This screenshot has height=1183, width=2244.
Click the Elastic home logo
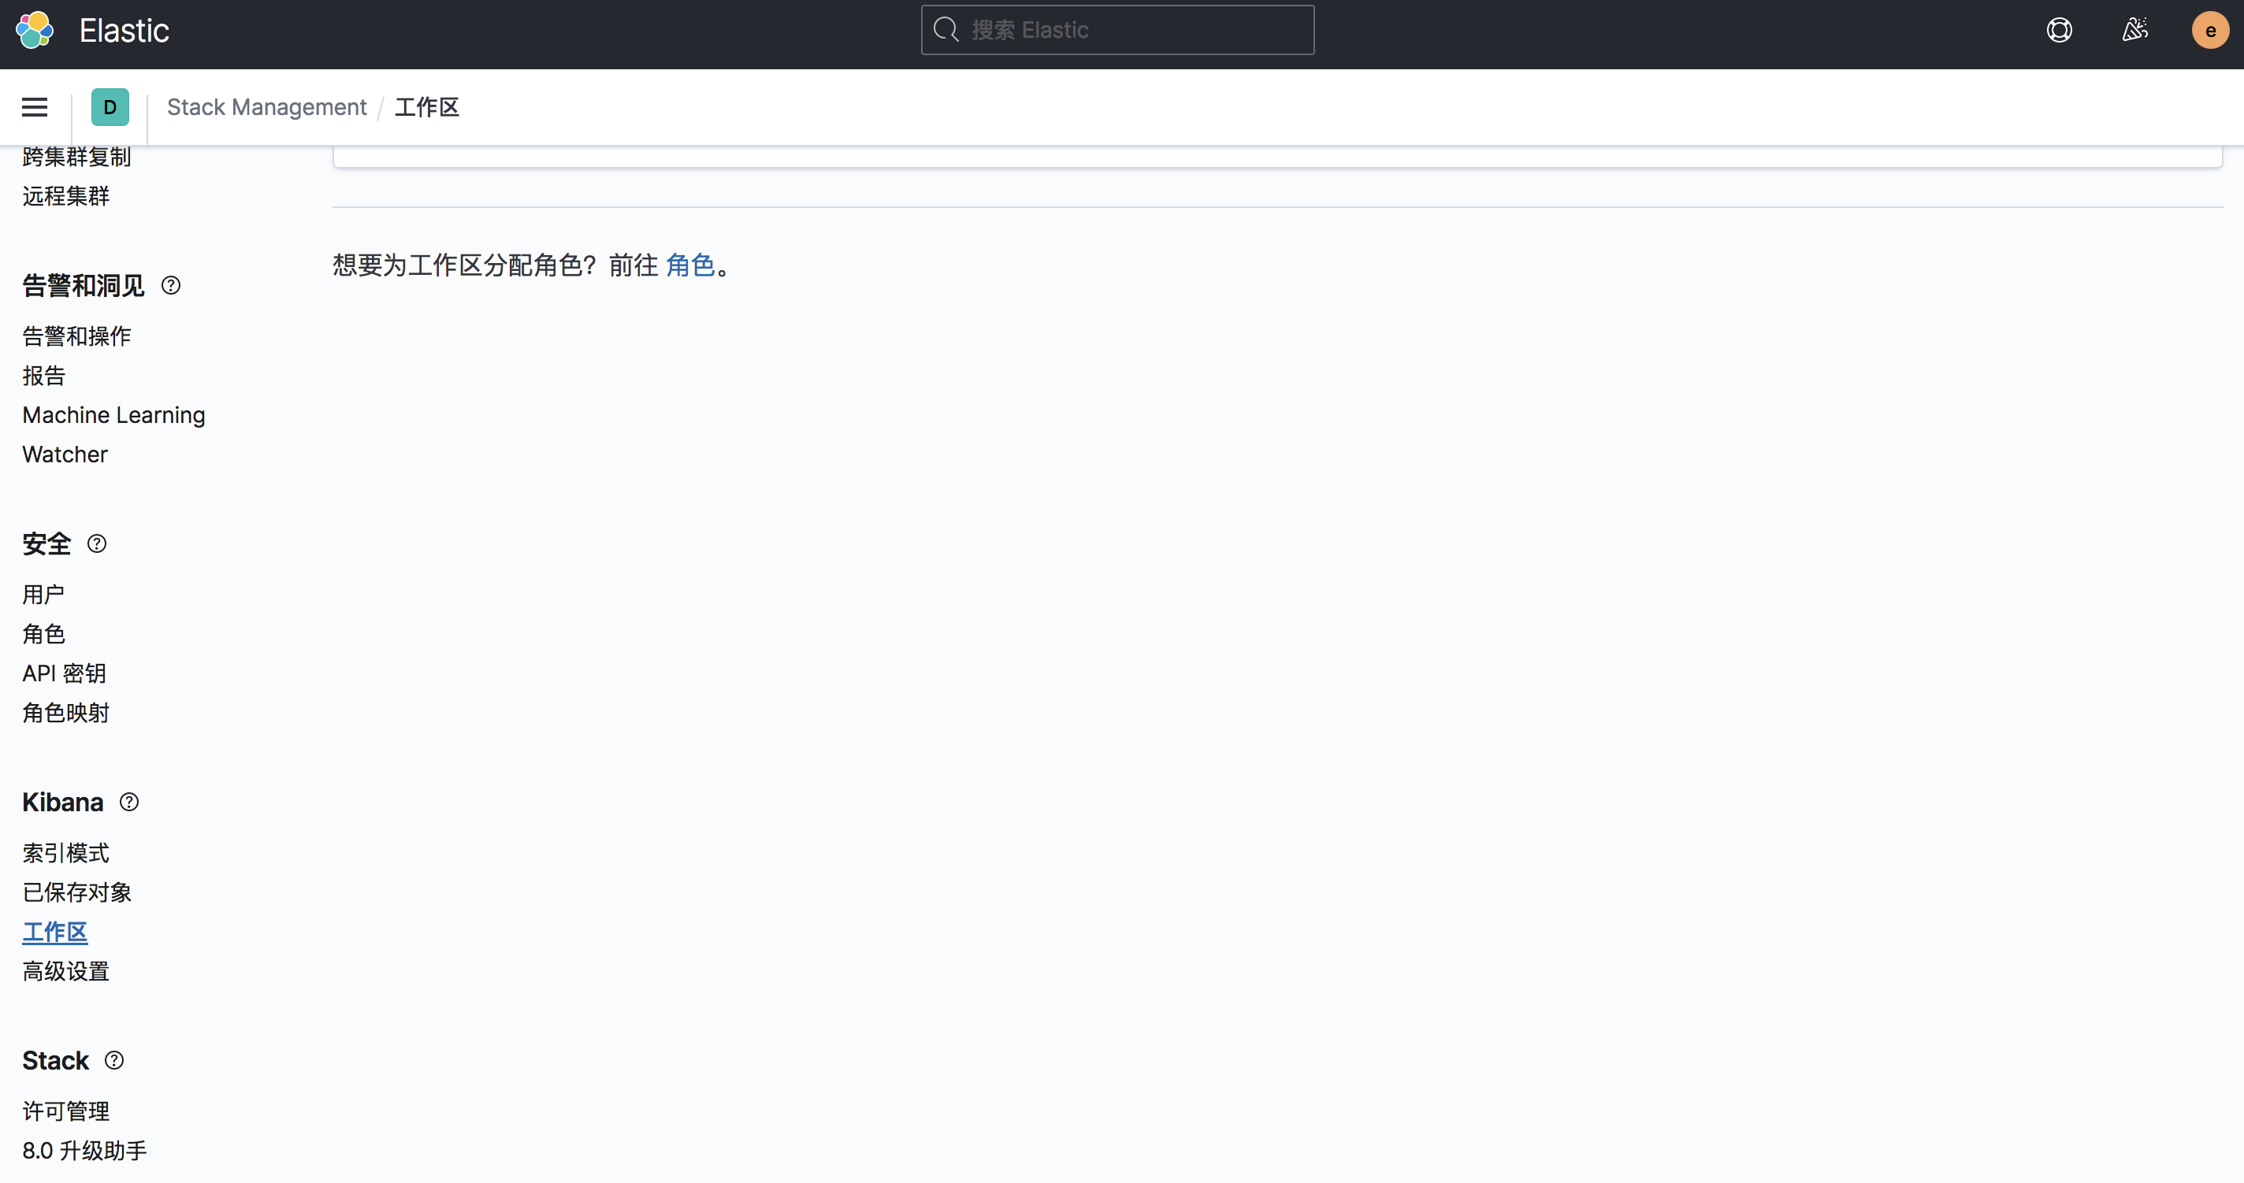[35, 28]
